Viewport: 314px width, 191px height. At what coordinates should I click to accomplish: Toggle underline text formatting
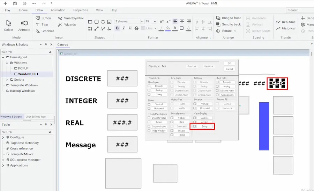pyautogui.click(x=130, y=28)
